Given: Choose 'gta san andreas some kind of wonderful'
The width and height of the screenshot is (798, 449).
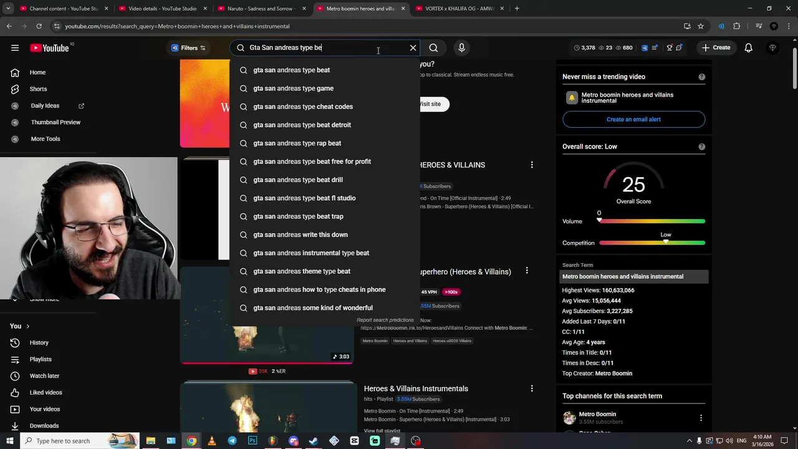Looking at the screenshot, I should point(325,308).
